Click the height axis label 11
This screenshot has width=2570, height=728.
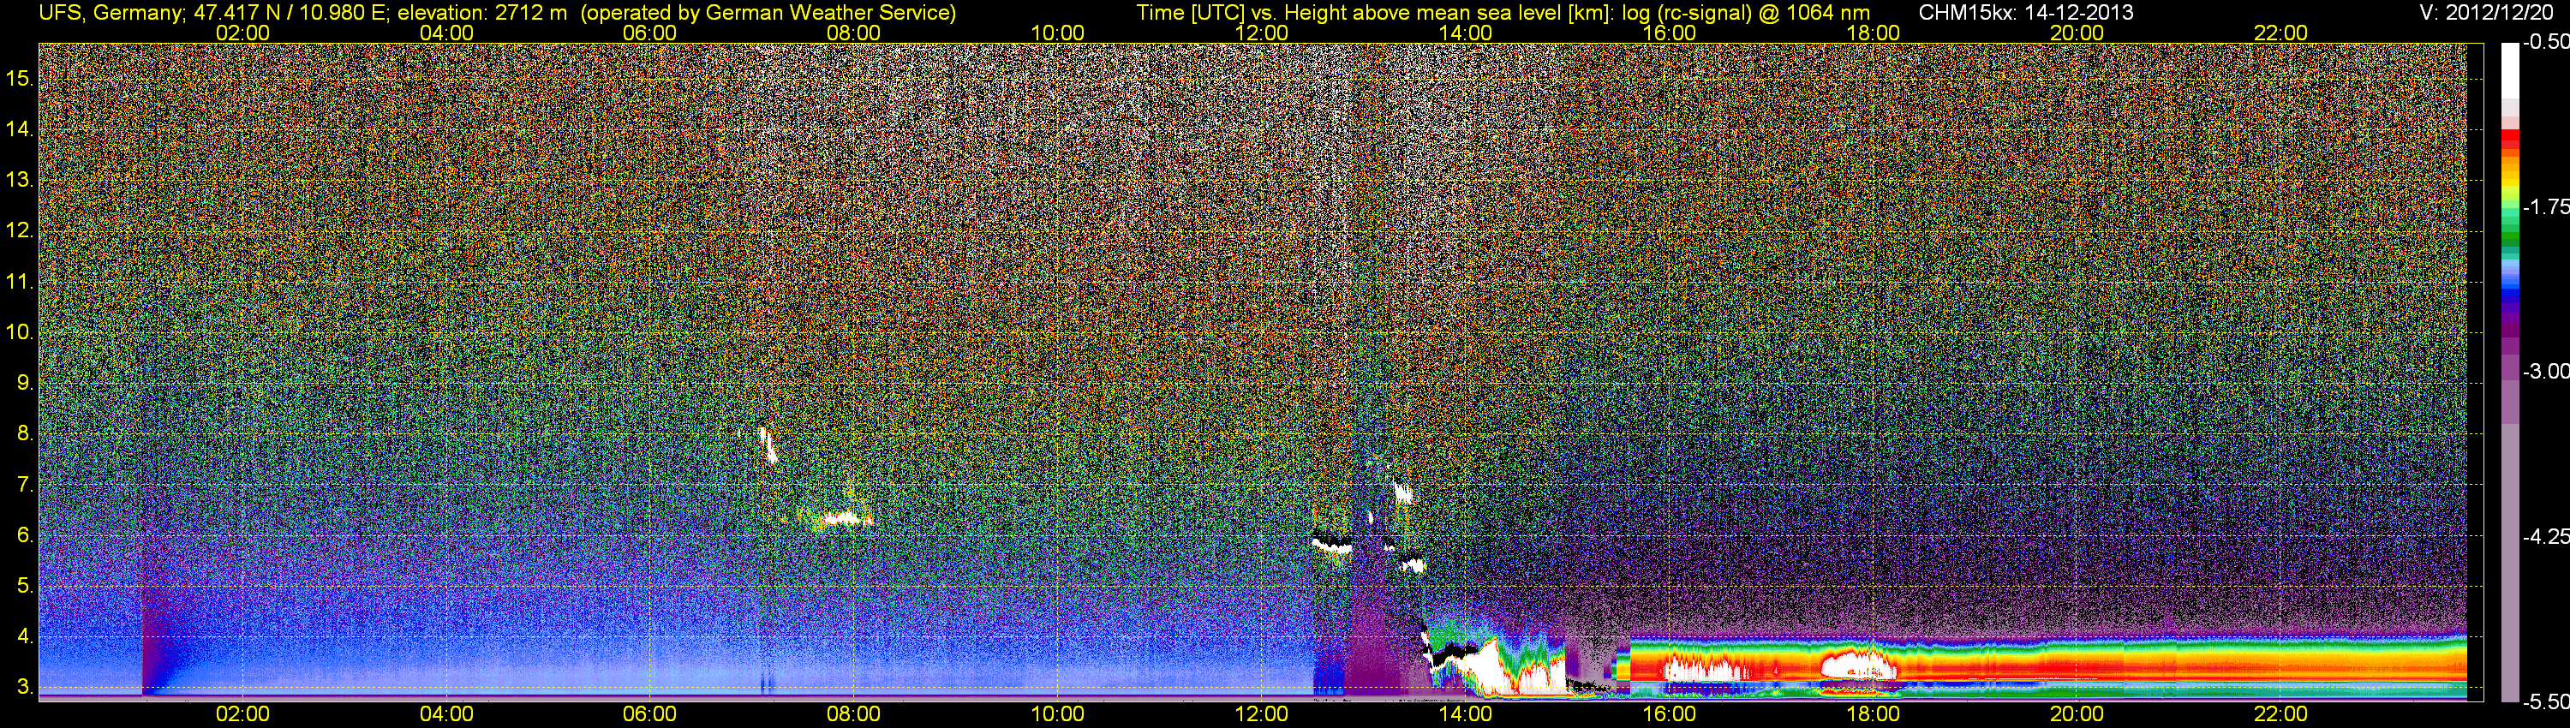pos(20,283)
